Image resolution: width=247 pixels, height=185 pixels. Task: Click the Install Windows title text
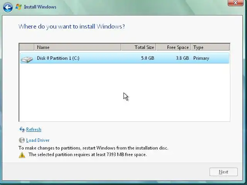coord(40,7)
